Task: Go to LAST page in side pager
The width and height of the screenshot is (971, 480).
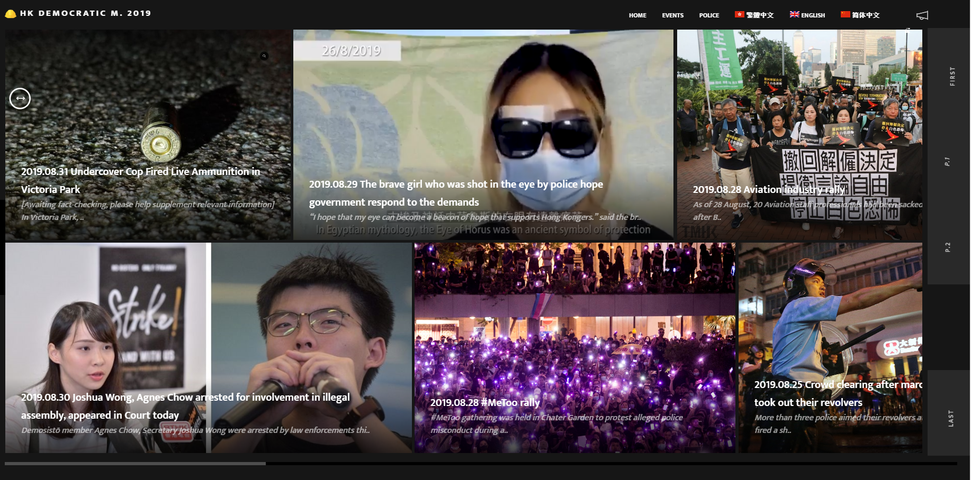Action: (951, 418)
